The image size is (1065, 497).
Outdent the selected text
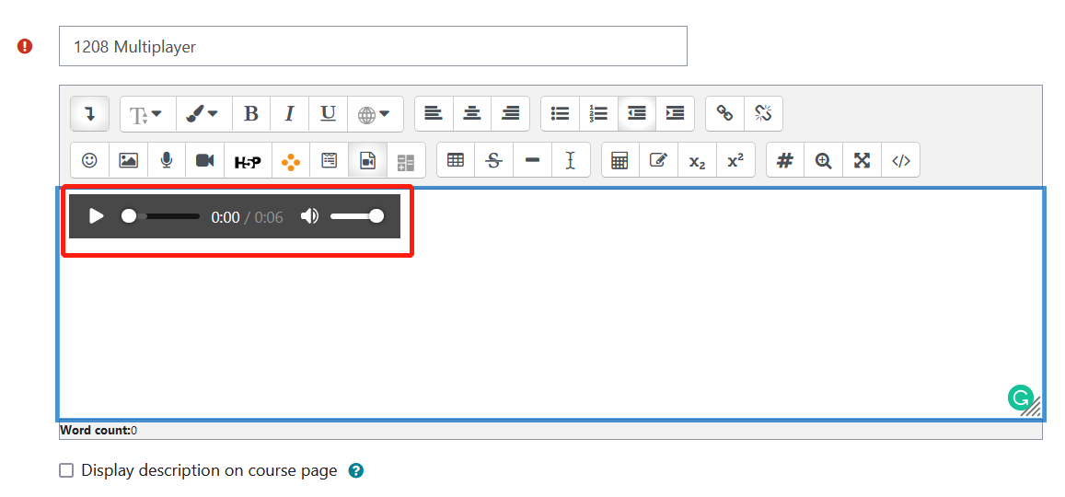(x=636, y=114)
